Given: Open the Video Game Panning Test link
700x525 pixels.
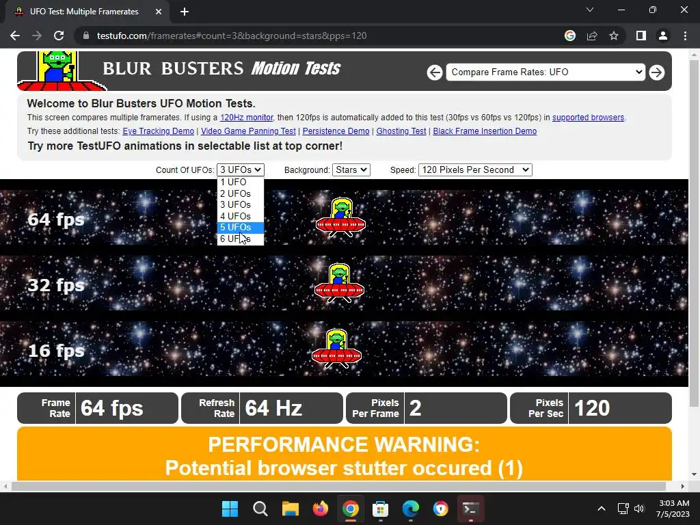Looking at the screenshot, I should [x=248, y=131].
